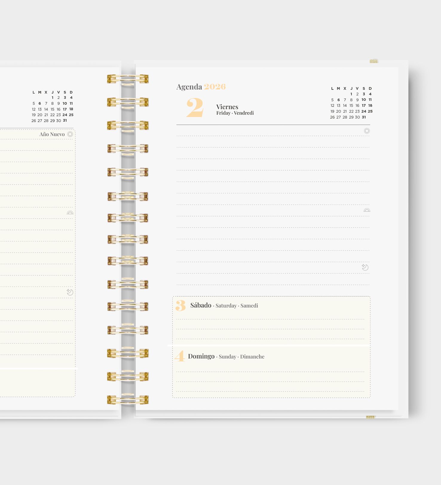Viewport: 441px width, 485px height.
Task: Click the large golden day number '2'
Action: pyautogui.click(x=195, y=108)
